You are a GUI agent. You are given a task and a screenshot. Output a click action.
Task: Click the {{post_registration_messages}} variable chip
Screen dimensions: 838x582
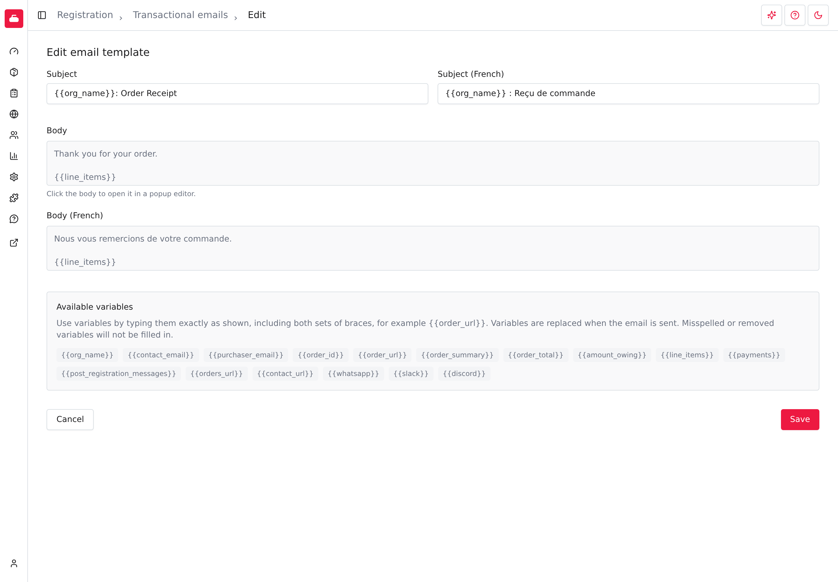118,373
